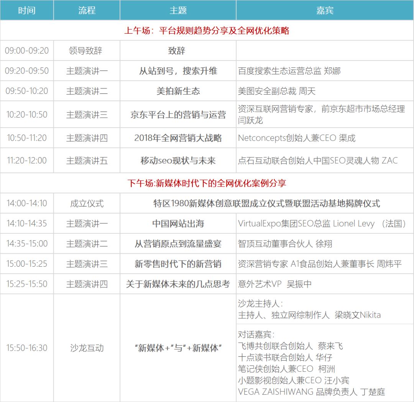The width and height of the screenshot is (414, 402).
Task: Click the 09:00-09:20 time cell
Action: pos(27,51)
